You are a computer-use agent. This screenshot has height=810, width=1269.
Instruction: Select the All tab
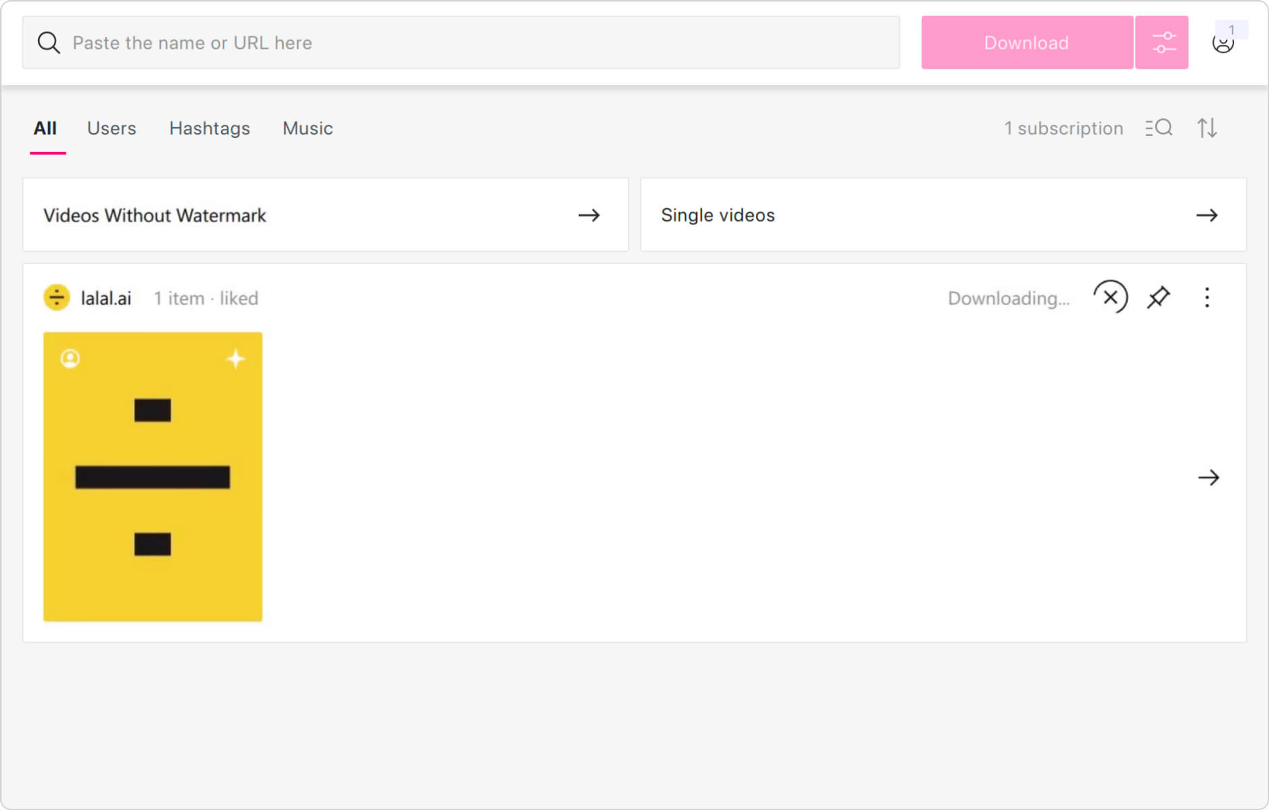pyautogui.click(x=45, y=128)
